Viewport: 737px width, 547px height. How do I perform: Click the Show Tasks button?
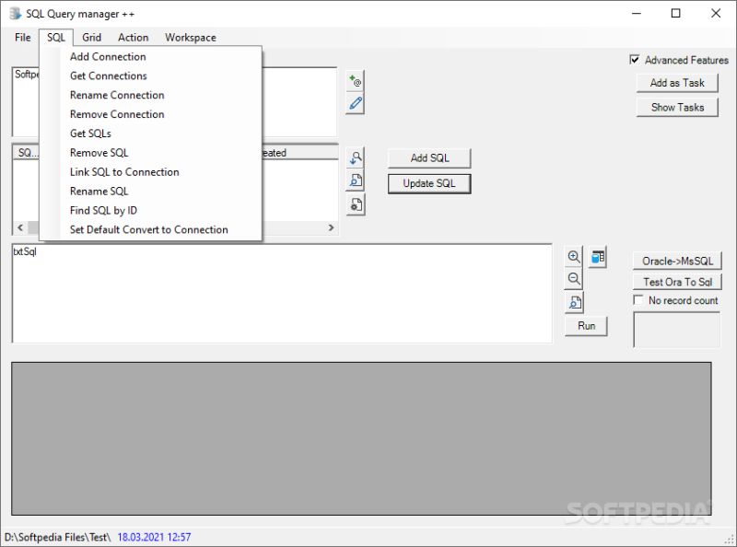(678, 107)
